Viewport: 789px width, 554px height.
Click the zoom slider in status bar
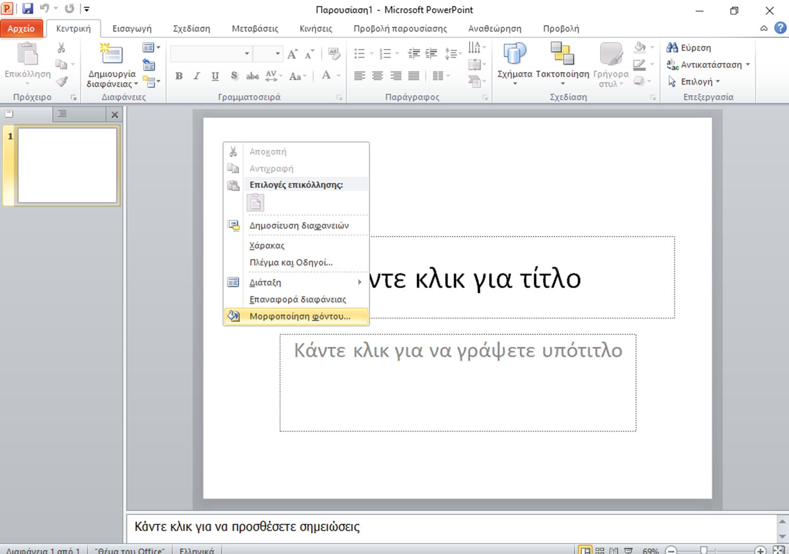704,550
